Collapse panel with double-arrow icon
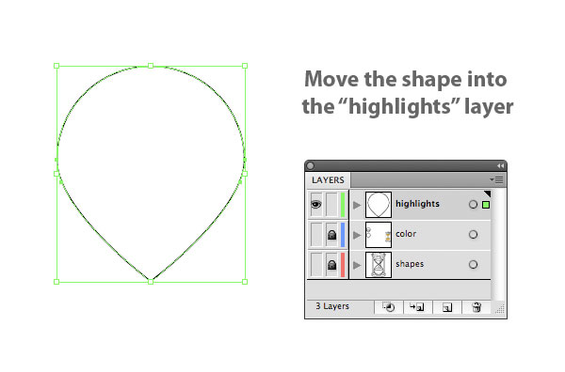This screenshot has width=565, height=372. click(x=500, y=165)
